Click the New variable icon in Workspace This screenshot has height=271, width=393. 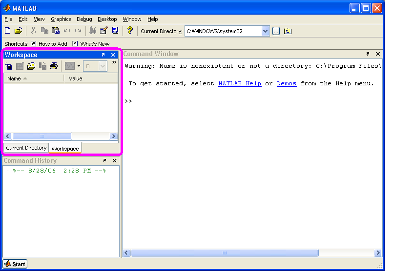[x=9, y=66]
